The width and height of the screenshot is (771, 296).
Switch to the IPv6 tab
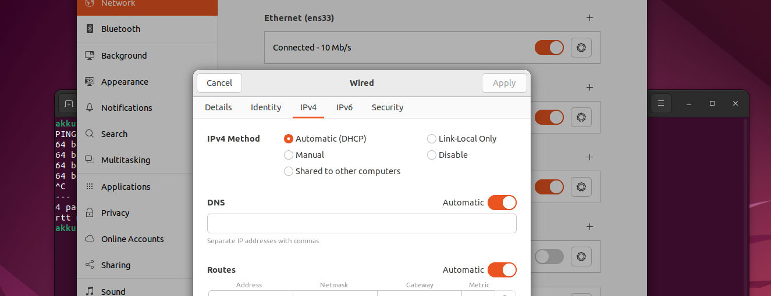point(344,107)
